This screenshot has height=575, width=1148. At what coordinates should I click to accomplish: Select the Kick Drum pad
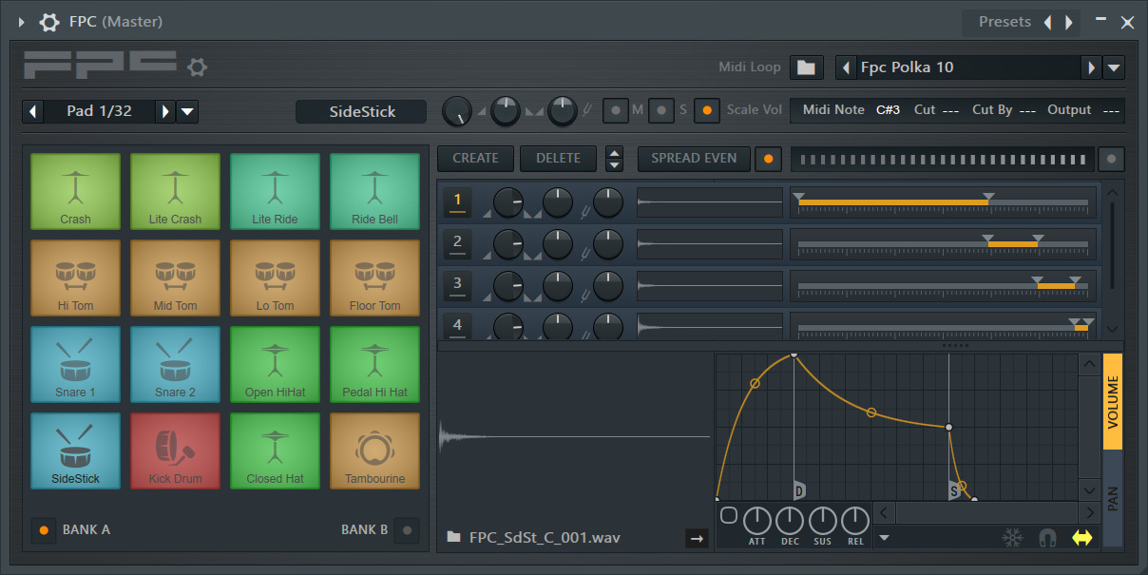pyautogui.click(x=175, y=450)
